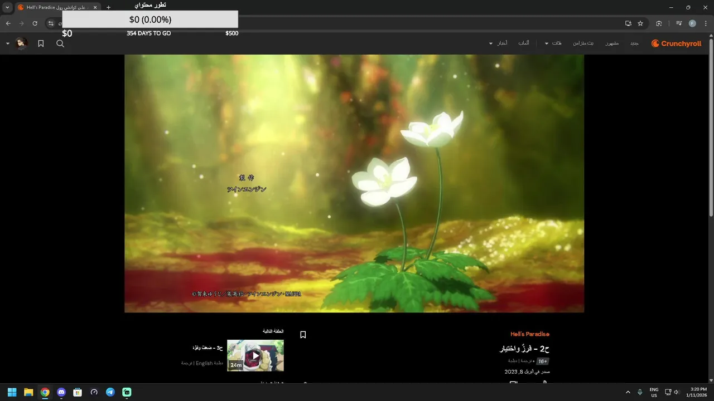Click the microphone tray icon

tap(640, 392)
